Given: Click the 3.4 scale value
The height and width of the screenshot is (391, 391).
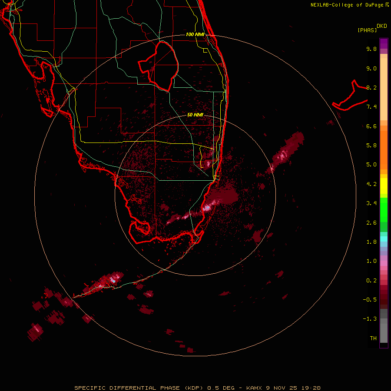Looking at the screenshot, I should tap(371, 203).
